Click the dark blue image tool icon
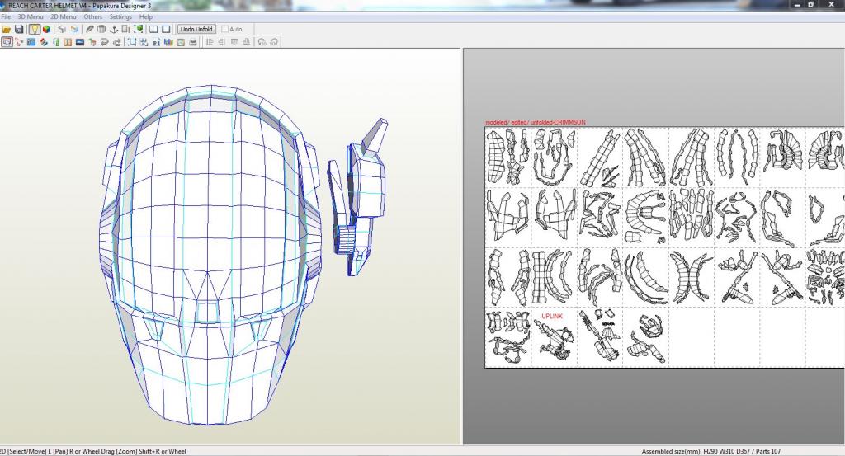The image size is (845, 456). point(80,42)
